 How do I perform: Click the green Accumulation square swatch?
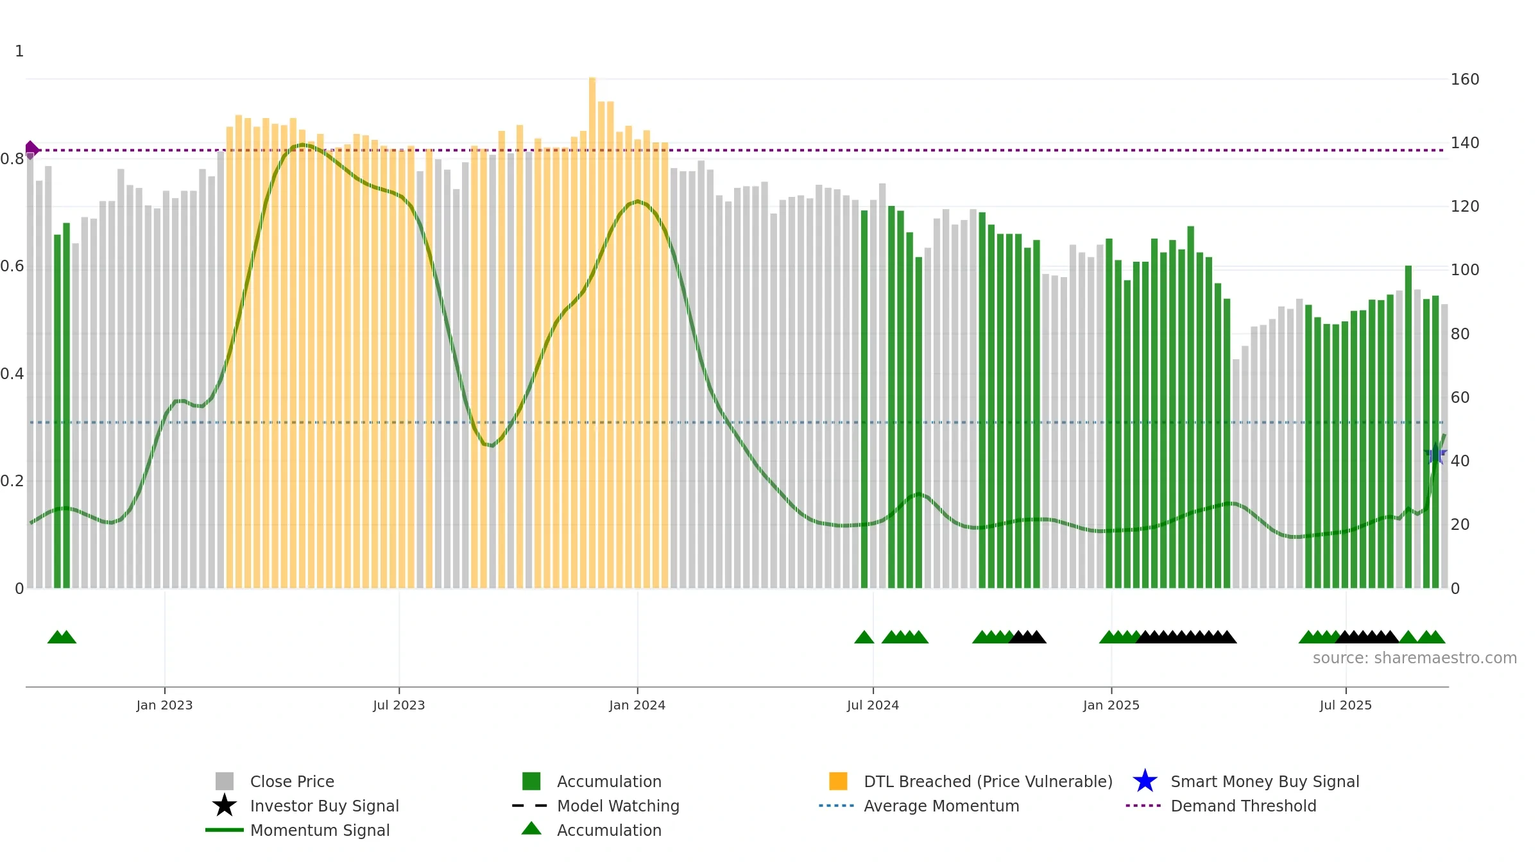(x=531, y=781)
